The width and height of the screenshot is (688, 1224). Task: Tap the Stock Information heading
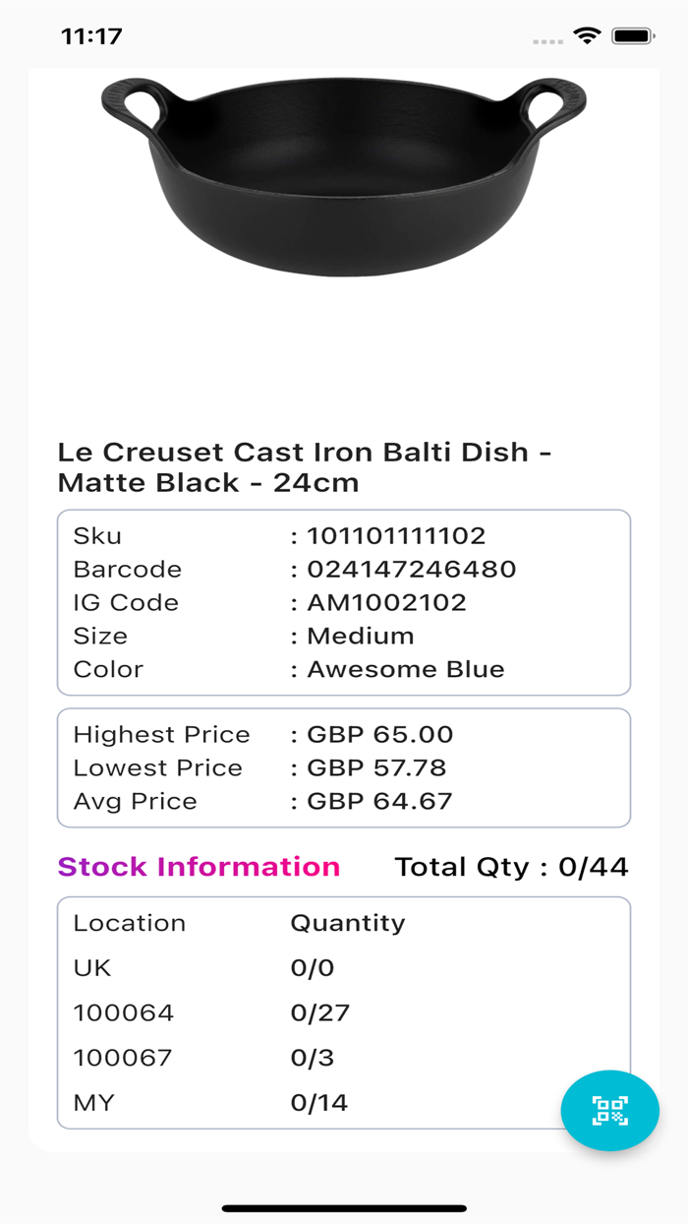(x=199, y=867)
